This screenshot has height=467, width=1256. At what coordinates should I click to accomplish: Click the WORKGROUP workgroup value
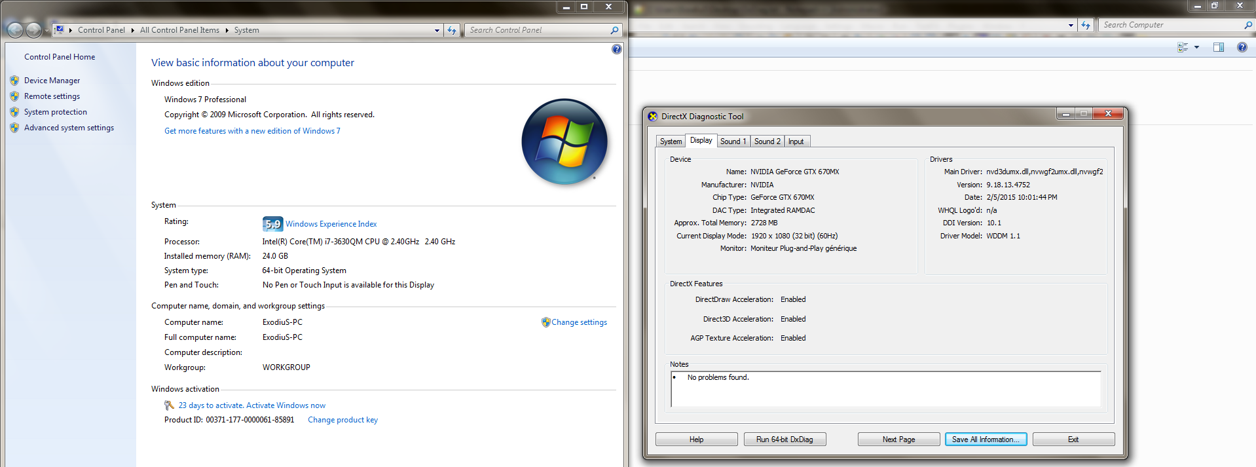pyautogui.click(x=286, y=367)
